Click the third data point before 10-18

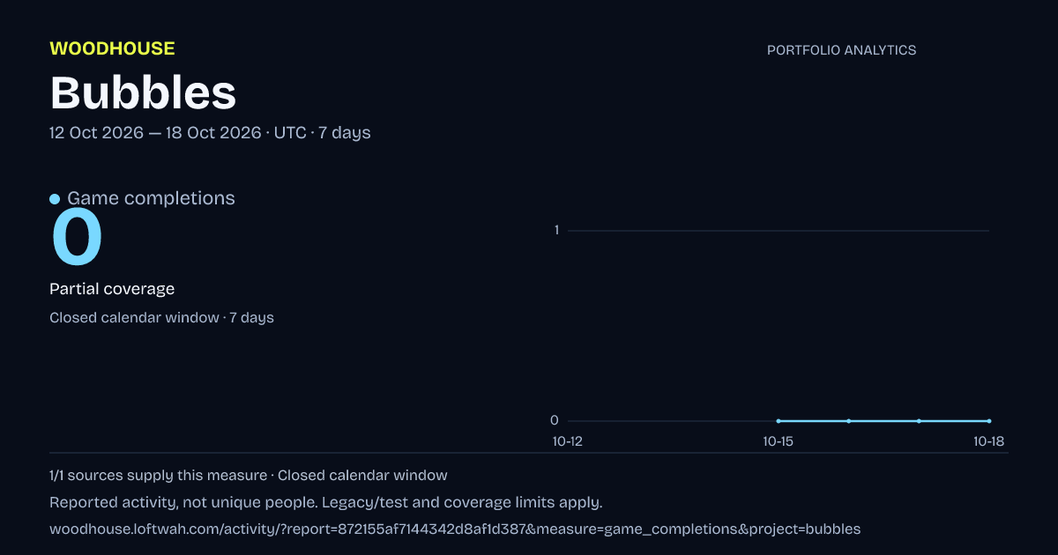[x=779, y=421]
